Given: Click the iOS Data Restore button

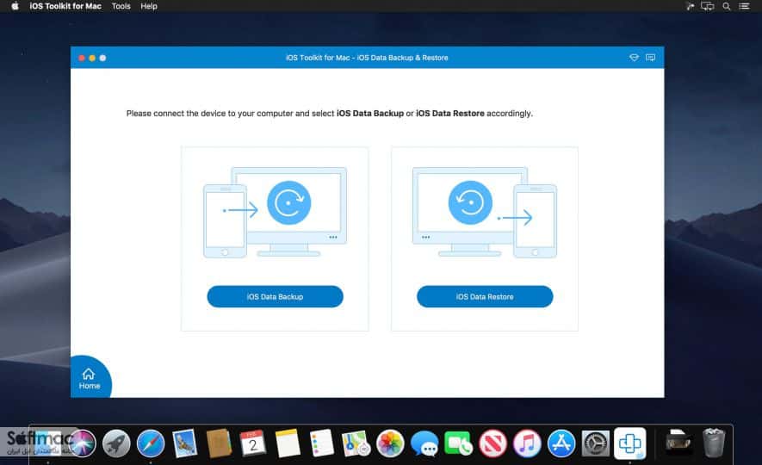Looking at the screenshot, I should (485, 296).
